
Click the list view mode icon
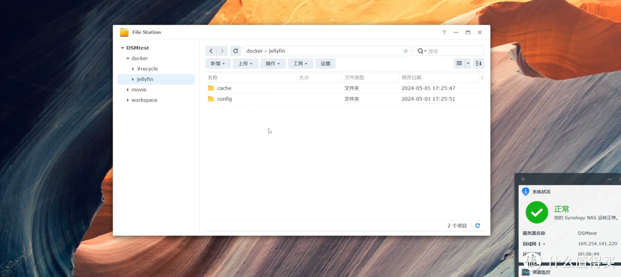(459, 64)
